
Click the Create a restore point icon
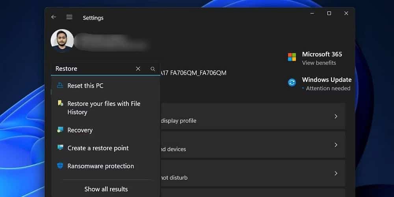60,147
